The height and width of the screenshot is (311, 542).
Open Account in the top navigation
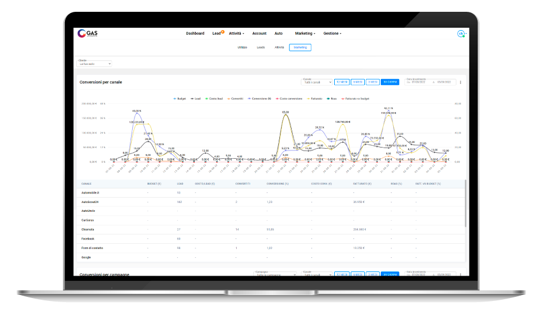tap(259, 34)
